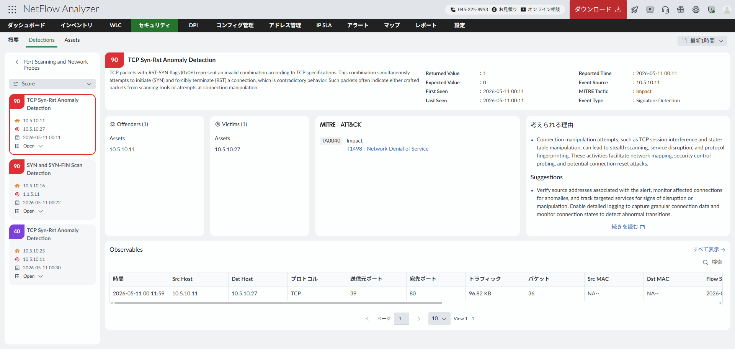Screen dimensions: 735x349
Task: Click the Observables horizontal scrollbar
Action: (x=278, y=303)
